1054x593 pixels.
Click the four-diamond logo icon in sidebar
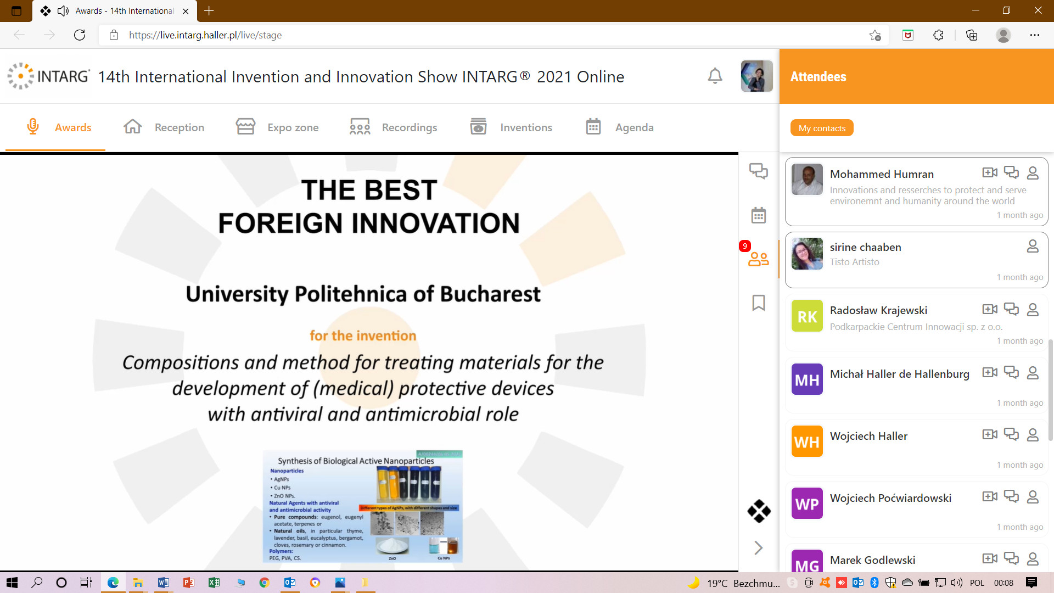(759, 511)
